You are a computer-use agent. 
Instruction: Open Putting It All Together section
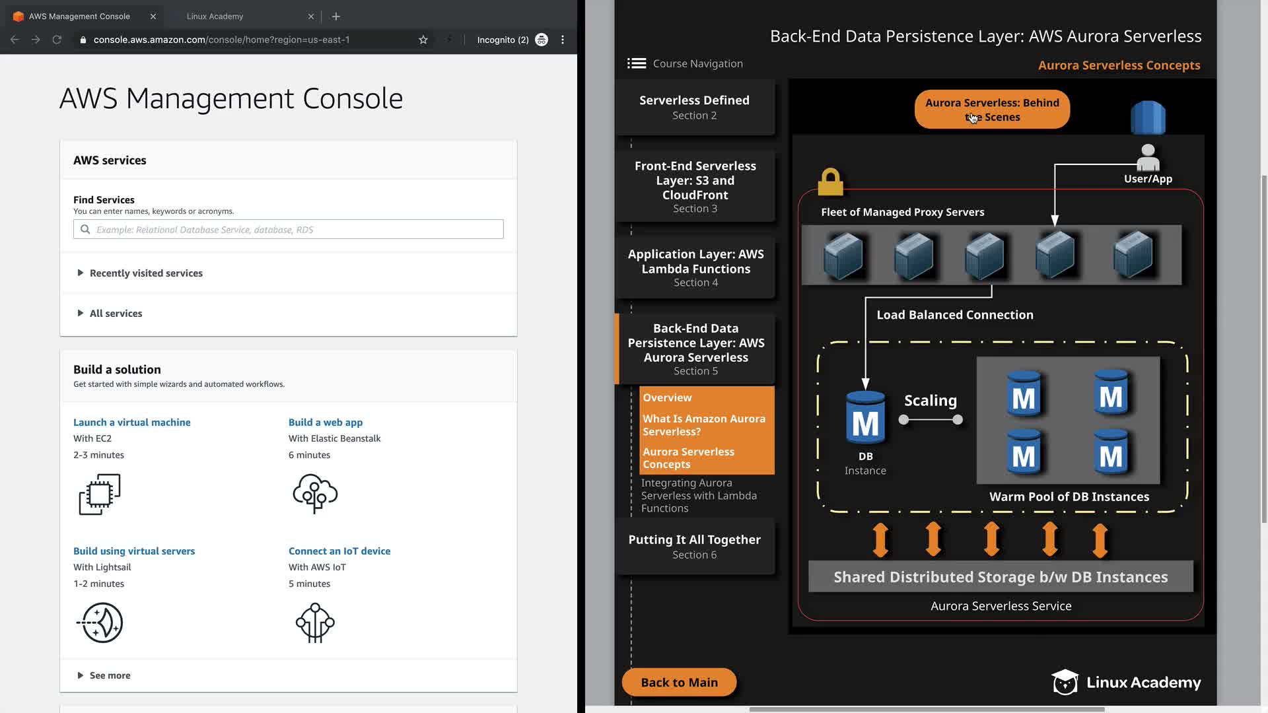point(694,547)
